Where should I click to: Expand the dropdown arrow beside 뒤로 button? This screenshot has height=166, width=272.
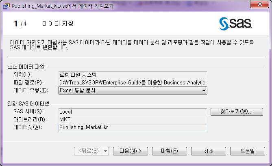106,151
